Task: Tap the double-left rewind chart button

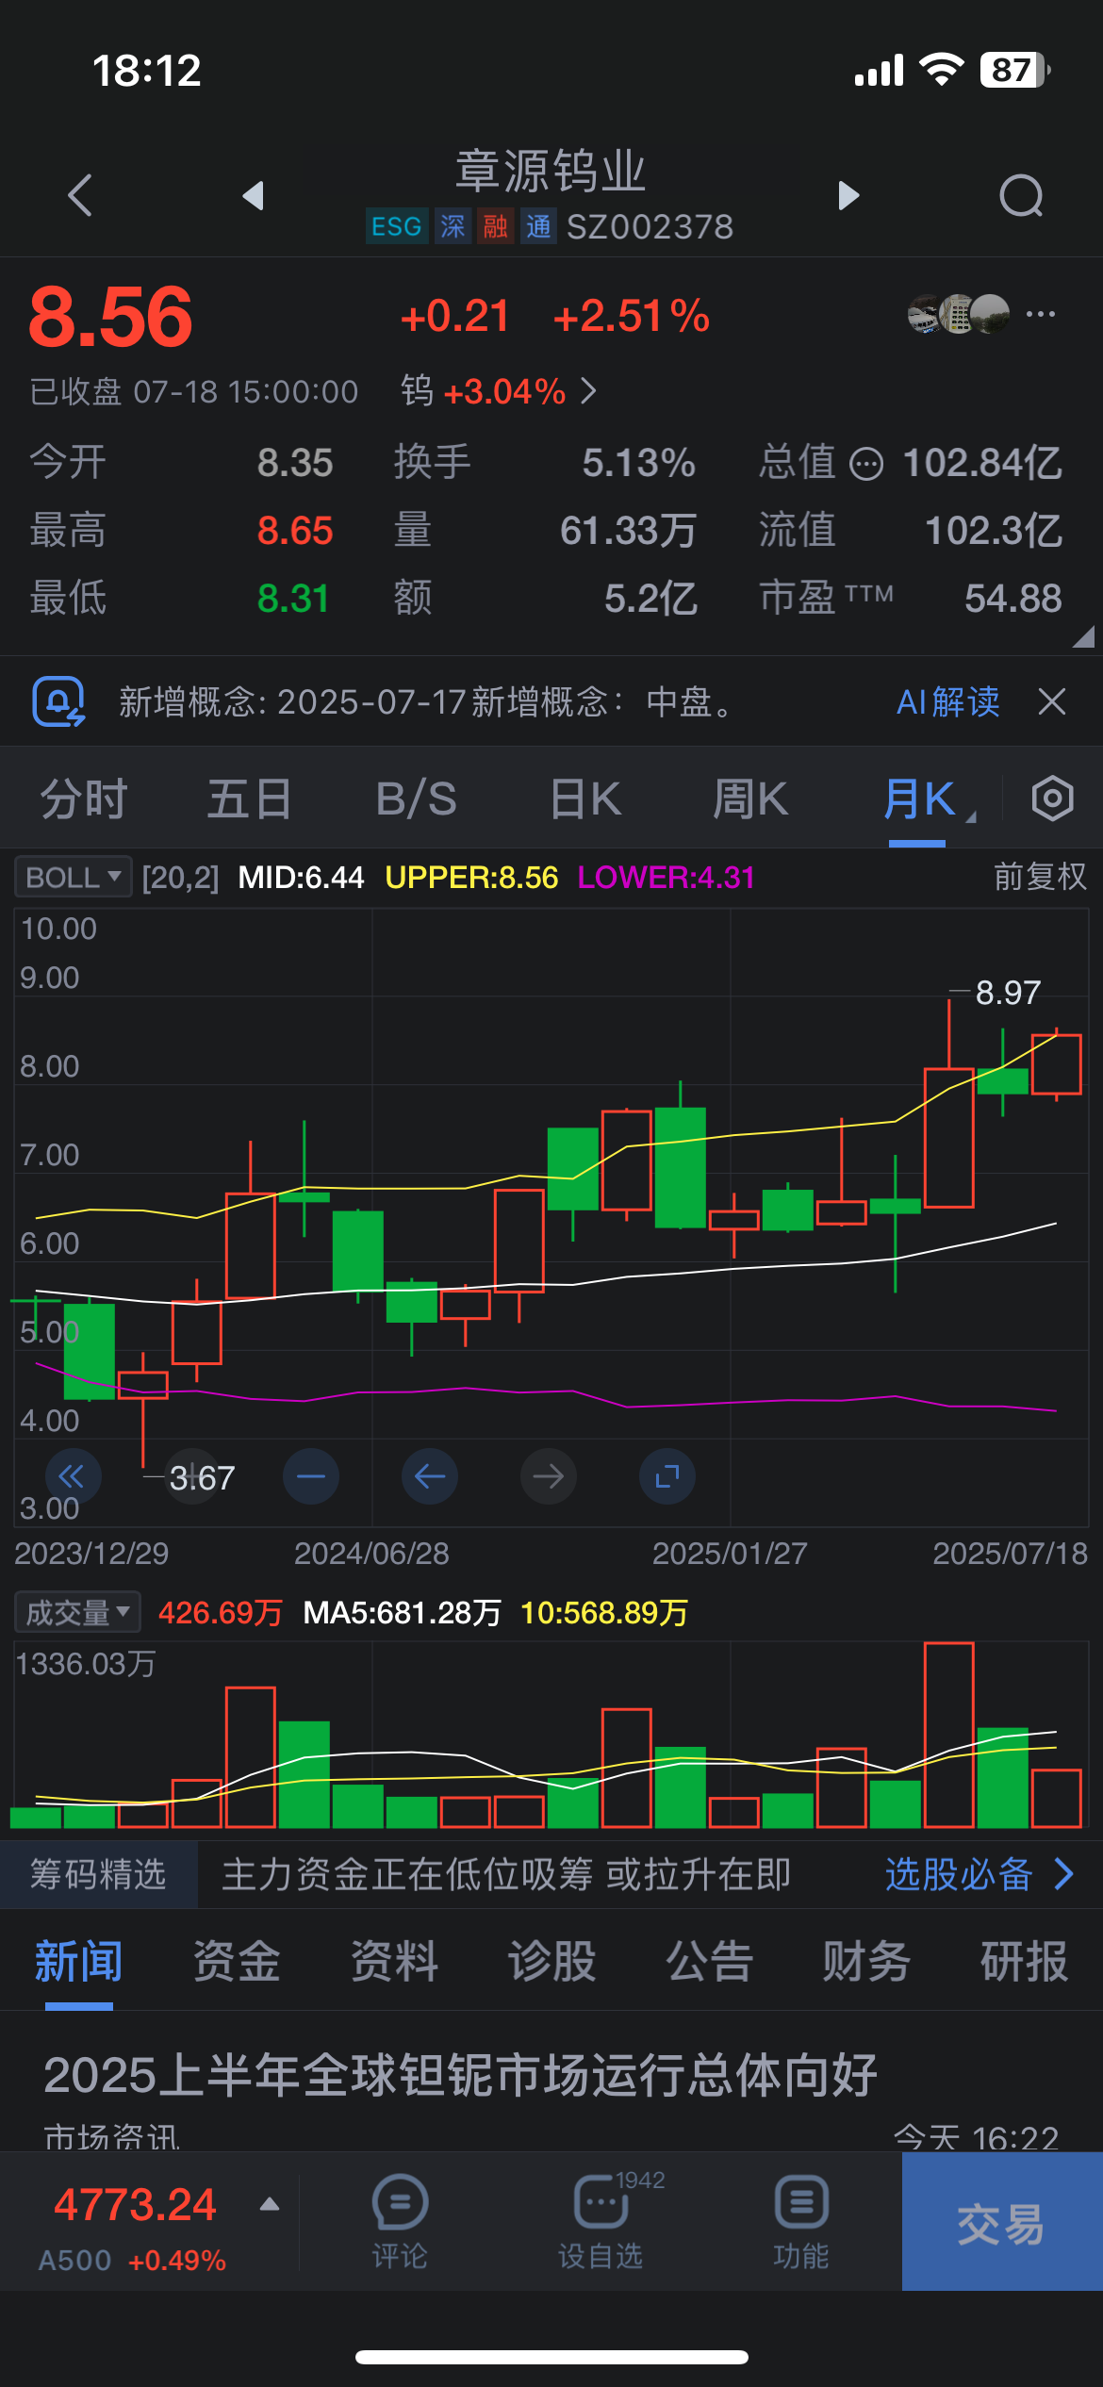Action: click(73, 1476)
